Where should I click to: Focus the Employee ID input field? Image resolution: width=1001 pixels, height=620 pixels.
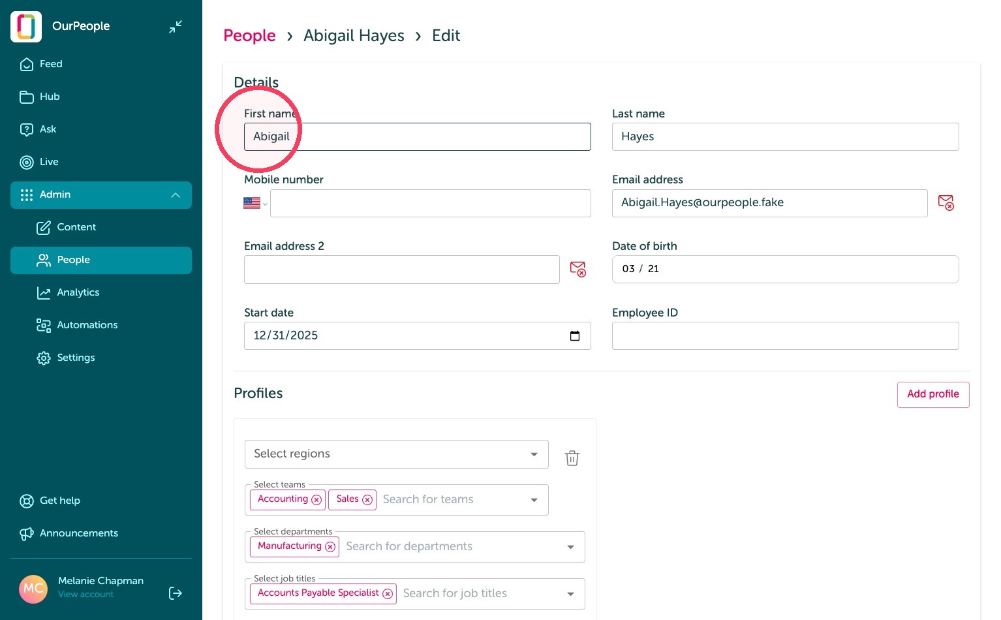tap(786, 335)
